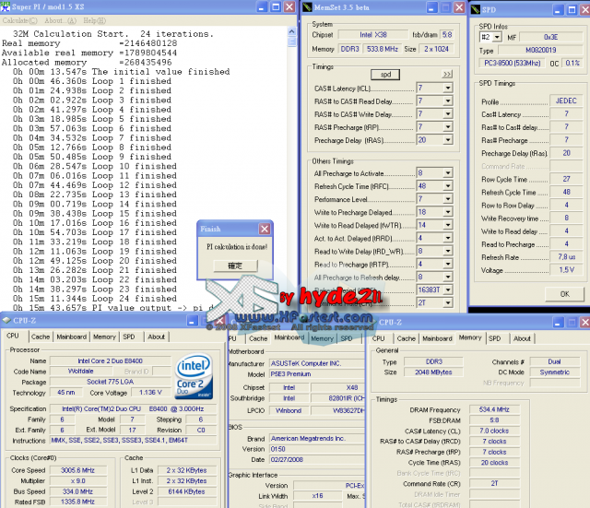
Task: Select the Cache tab in right CPU-Z
Action: click(407, 338)
